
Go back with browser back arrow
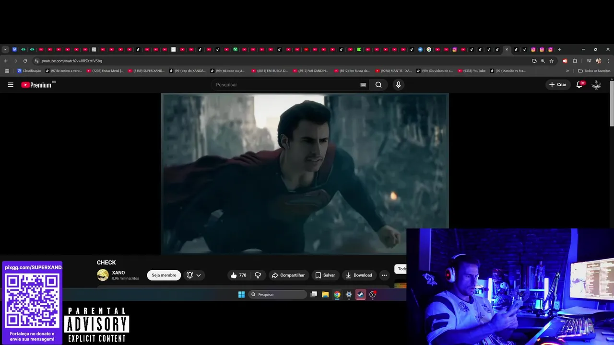6,61
